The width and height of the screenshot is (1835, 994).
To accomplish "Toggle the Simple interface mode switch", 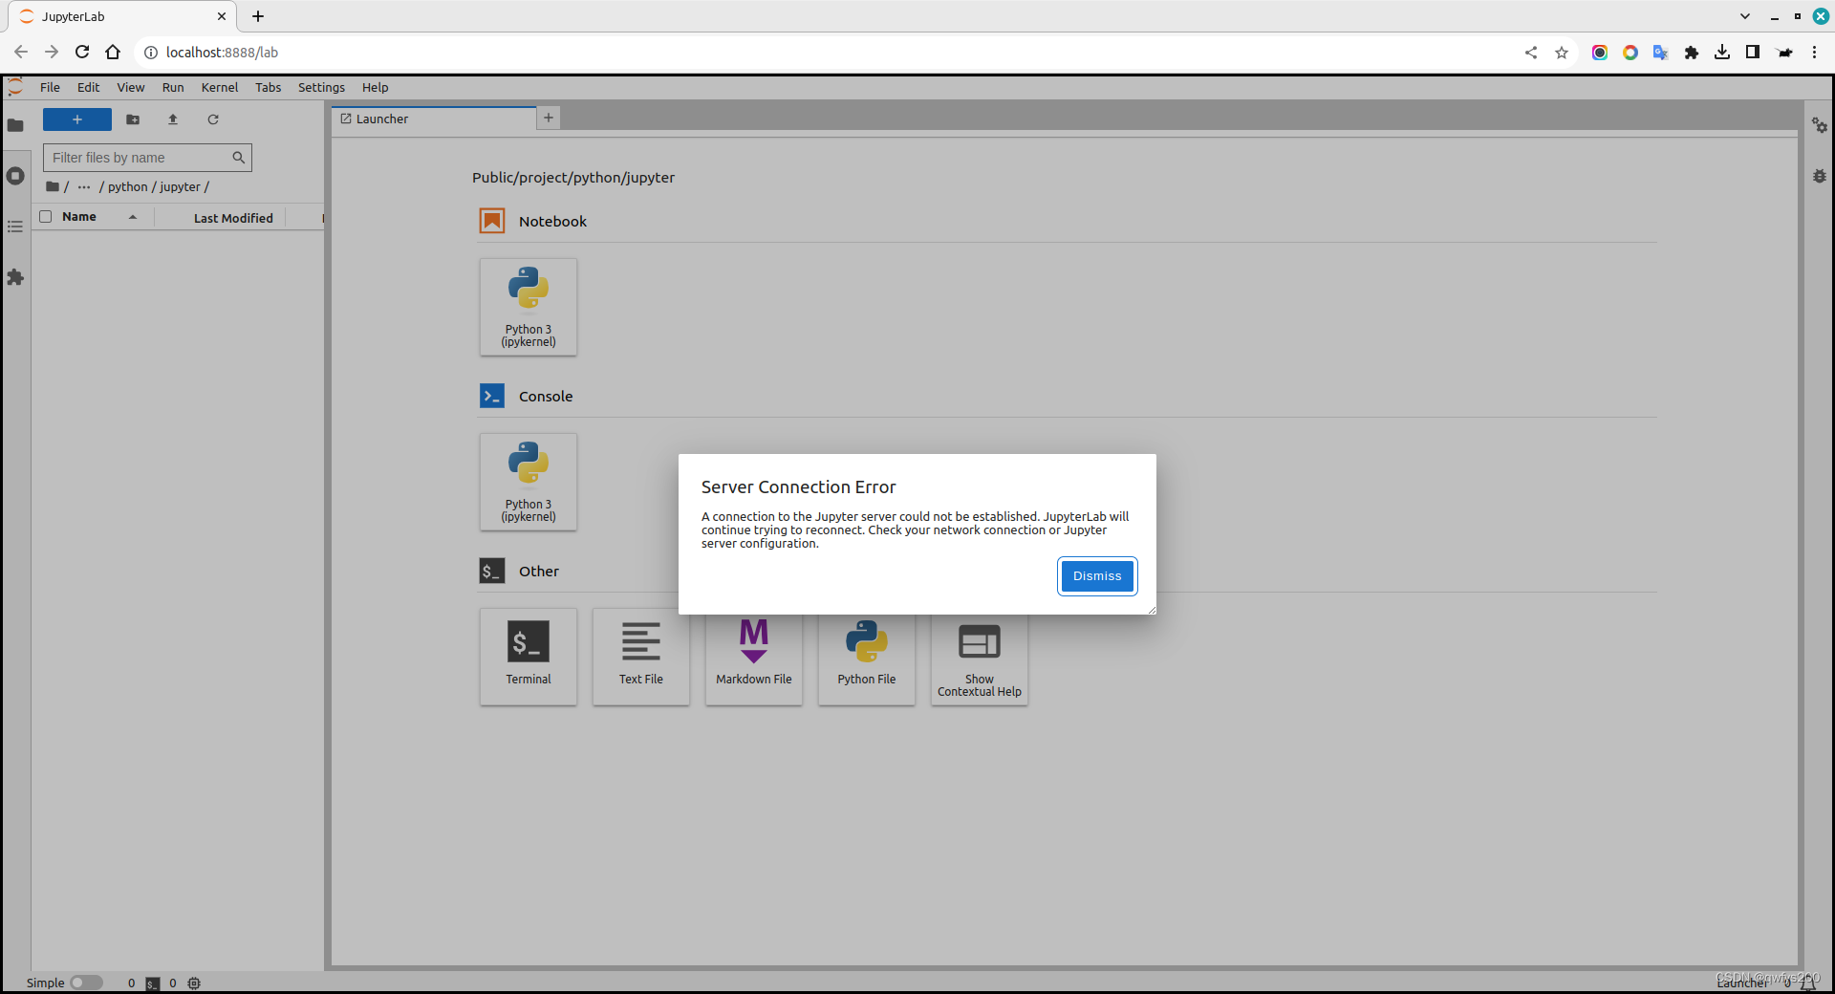I will (86, 983).
